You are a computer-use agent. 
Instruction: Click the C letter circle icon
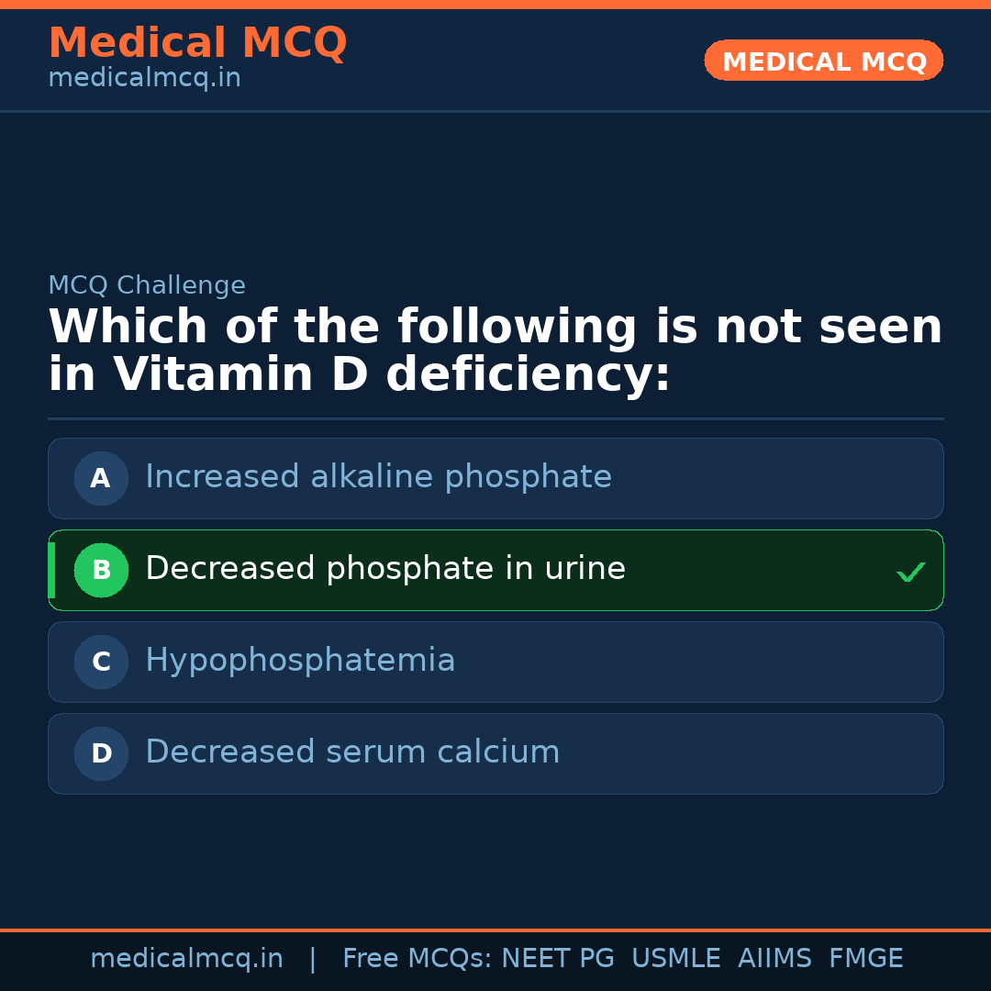(101, 662)
